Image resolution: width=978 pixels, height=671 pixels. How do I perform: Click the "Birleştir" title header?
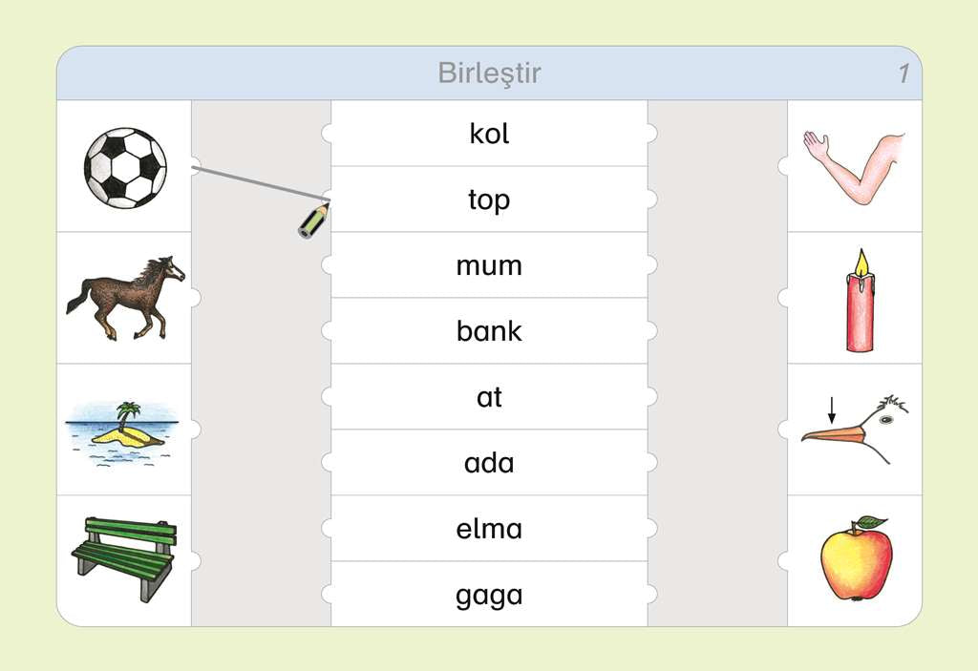pyautogui.click(x=489, y=73)
